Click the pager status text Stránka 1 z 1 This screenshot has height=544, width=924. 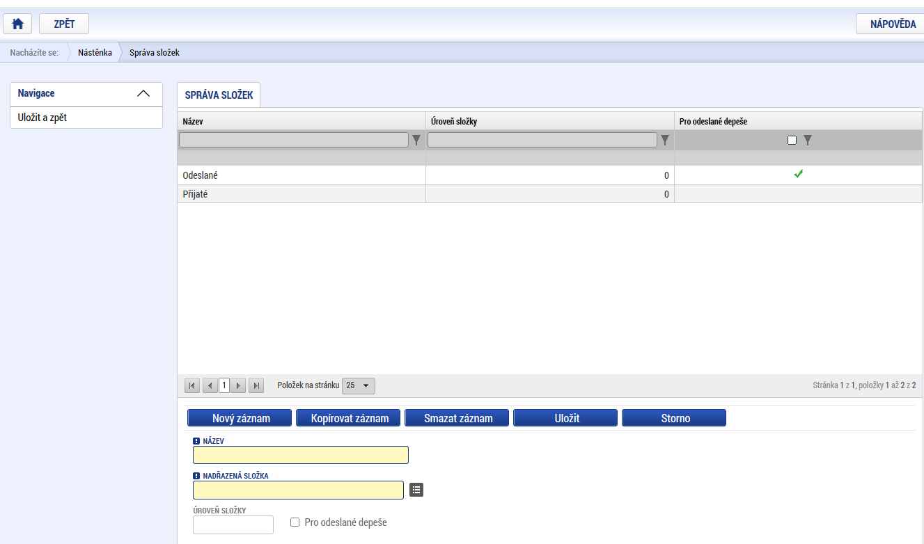(x=834, y=385)
